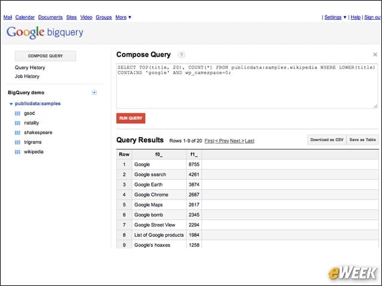Click the wikipedia table icon

(17, 152)
